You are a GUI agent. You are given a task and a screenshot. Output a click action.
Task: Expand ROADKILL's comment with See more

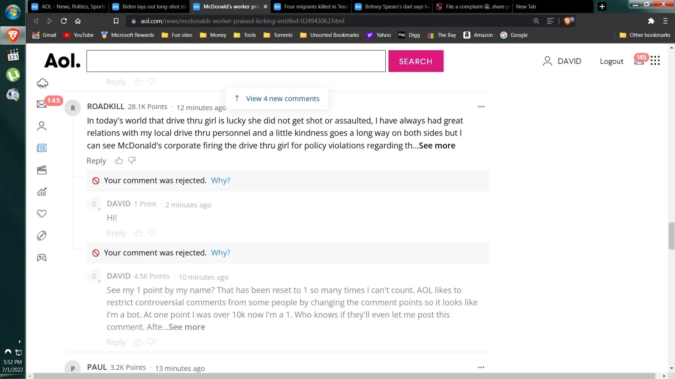click(x=437, y=146)
